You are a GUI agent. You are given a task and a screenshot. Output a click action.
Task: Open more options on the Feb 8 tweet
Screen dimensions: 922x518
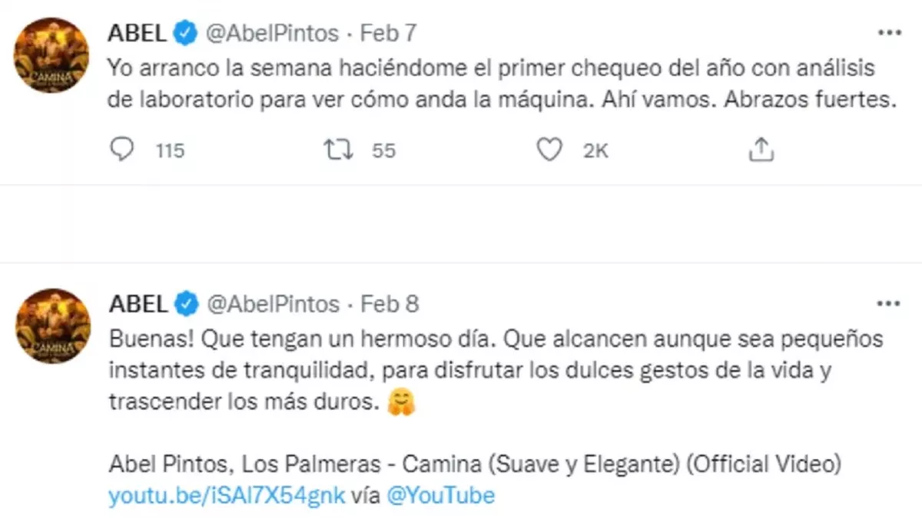click(x=889, y=305)
